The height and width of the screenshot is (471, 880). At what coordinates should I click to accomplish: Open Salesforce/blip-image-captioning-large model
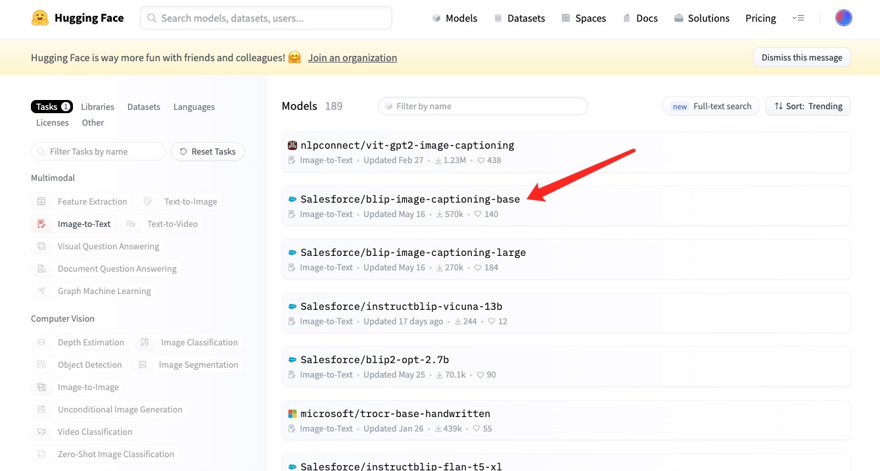click(x=566, y=259)
